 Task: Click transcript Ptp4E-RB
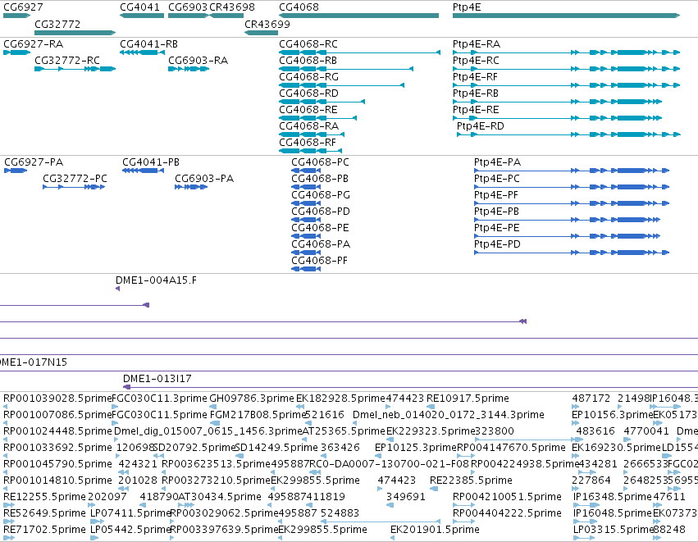pos(557,102)
